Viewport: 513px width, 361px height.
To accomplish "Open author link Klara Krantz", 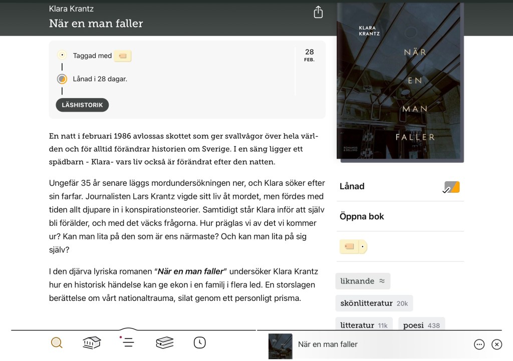I will 71,9.
